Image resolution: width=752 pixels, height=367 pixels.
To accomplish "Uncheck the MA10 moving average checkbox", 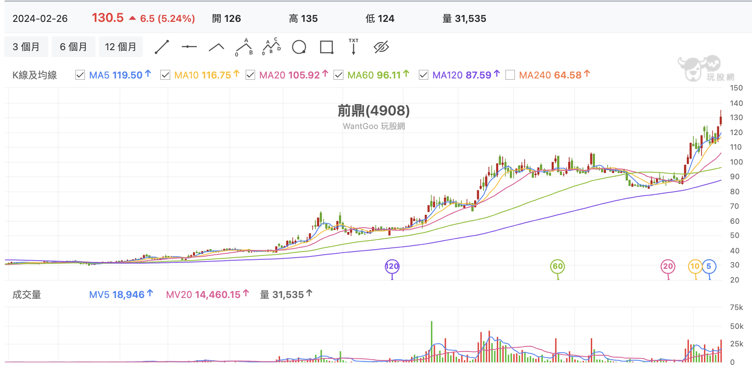I will tap(165, 75).
